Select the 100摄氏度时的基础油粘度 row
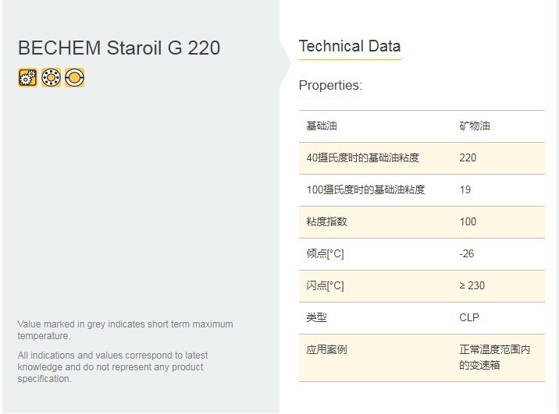The height and width of the screenshot is (414, 559). 365,189
